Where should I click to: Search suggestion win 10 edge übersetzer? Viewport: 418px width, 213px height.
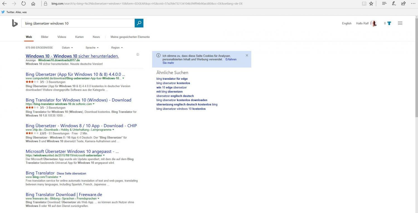(171, 88)
